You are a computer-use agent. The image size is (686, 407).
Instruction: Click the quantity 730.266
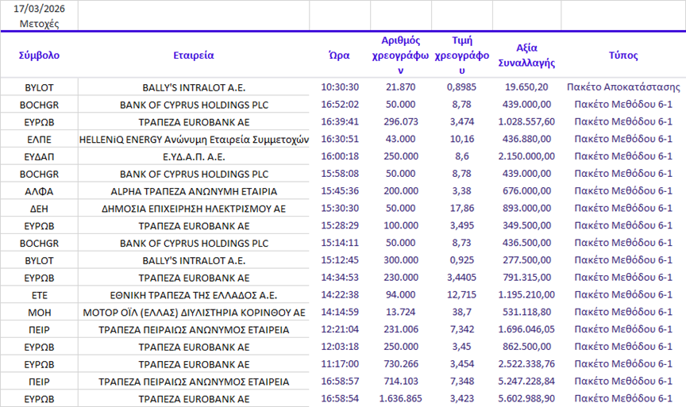[x=401, y=363]
